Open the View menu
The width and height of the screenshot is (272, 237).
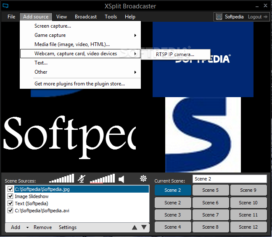click(x=61, y=17)
